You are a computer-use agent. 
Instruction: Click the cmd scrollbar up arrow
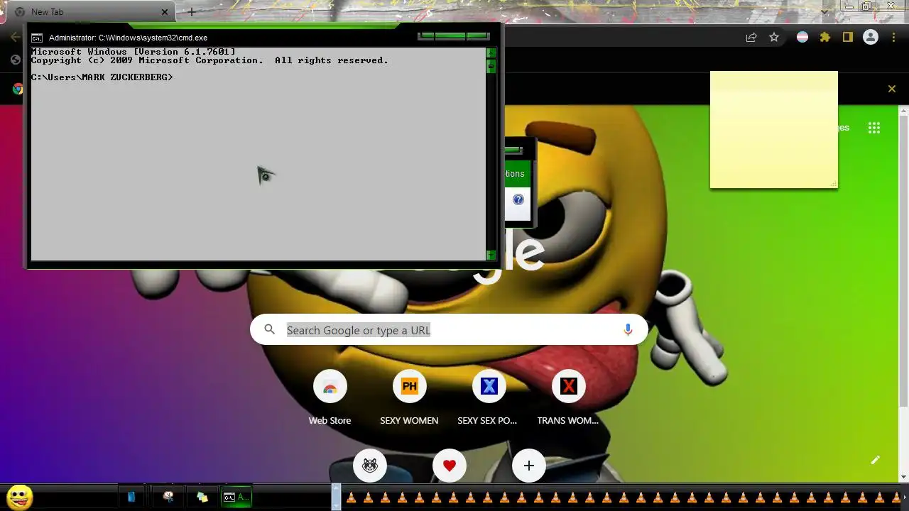(x=491, y=53)
